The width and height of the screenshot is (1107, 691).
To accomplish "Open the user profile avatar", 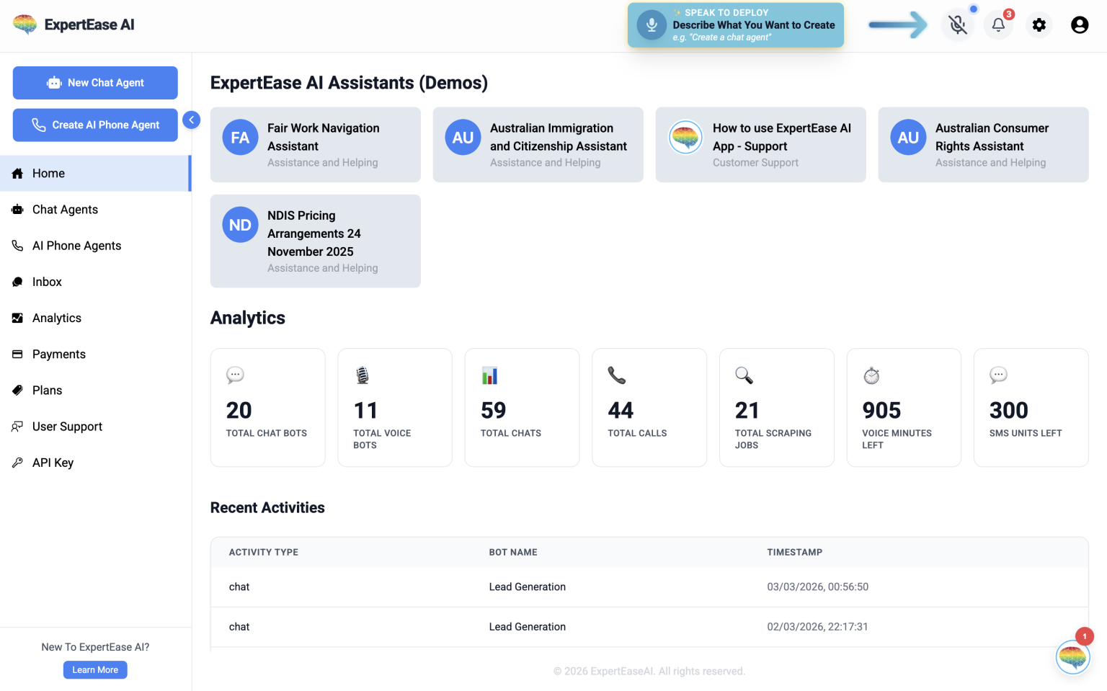I will [1079, 25].
